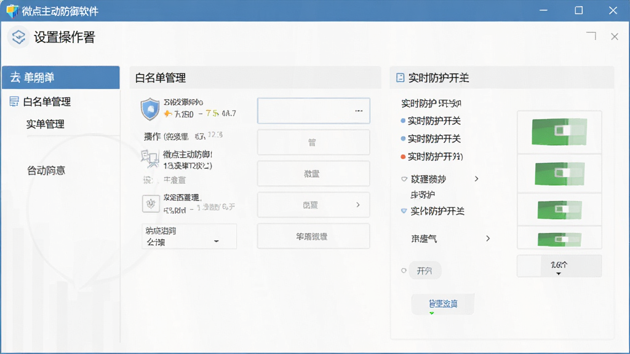The image size is (630, 354).
Task: Select the highlighted blue sidebar tab
Action: click(x=61, y=77)
